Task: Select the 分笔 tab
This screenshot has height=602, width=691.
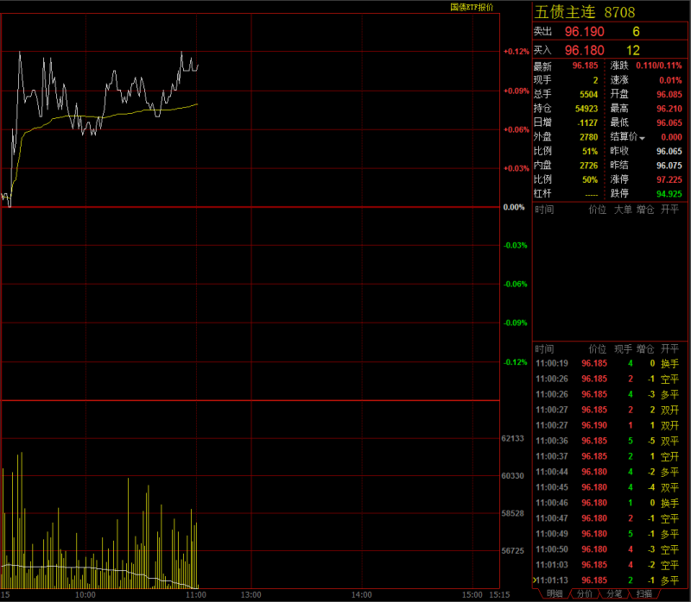Action: pyautogui.click(x=613, y=594)
